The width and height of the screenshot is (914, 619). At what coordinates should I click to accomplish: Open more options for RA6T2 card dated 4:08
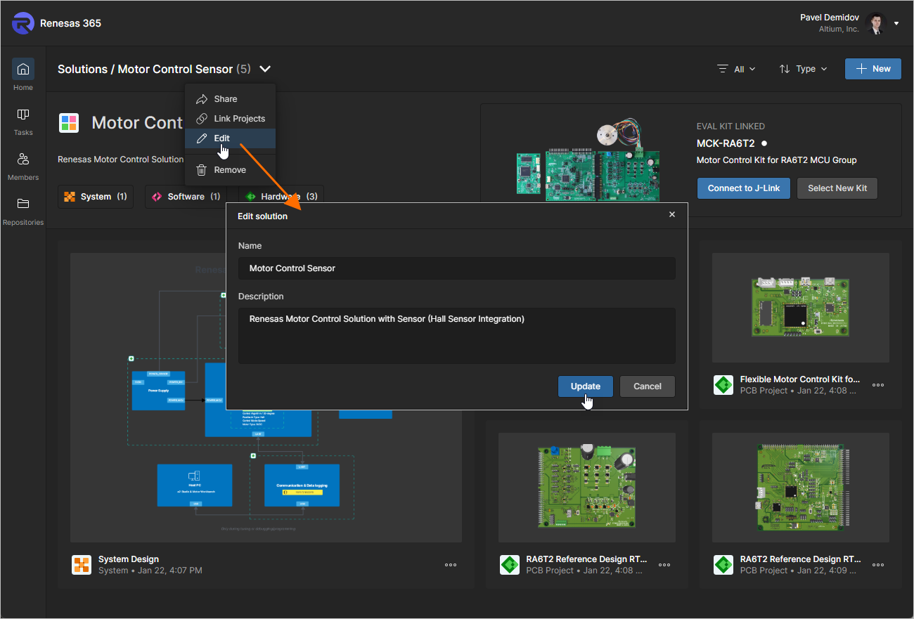[x=664, y=565]
